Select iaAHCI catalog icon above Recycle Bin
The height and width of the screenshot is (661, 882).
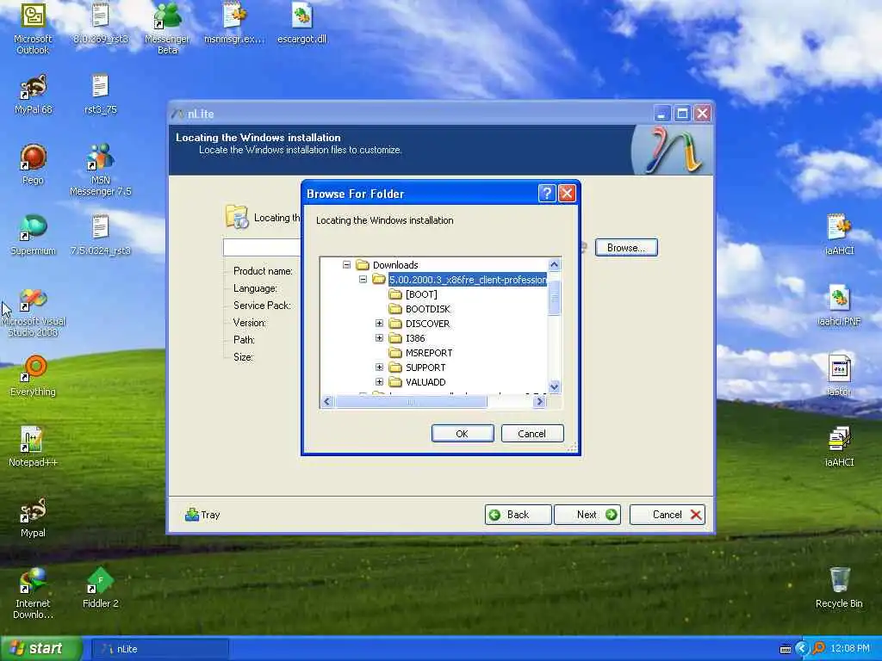point(839,448)
